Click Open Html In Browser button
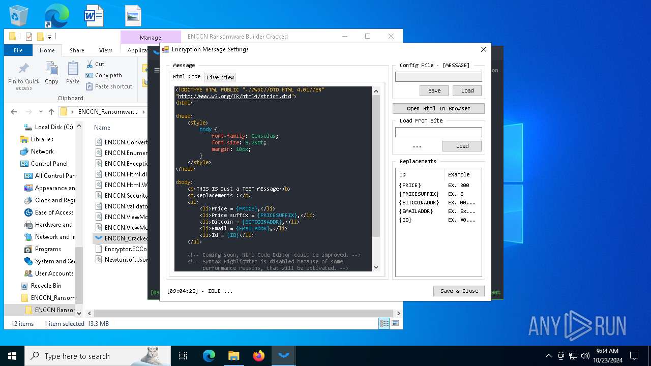Screen dimensions: 651x366 pyautogui.click(x=438, y=108)
